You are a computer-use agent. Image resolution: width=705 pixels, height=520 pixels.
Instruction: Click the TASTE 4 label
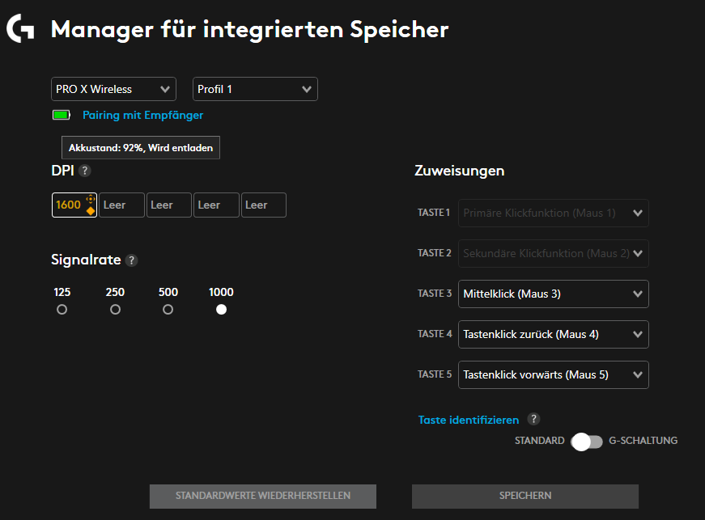point(435,334)
